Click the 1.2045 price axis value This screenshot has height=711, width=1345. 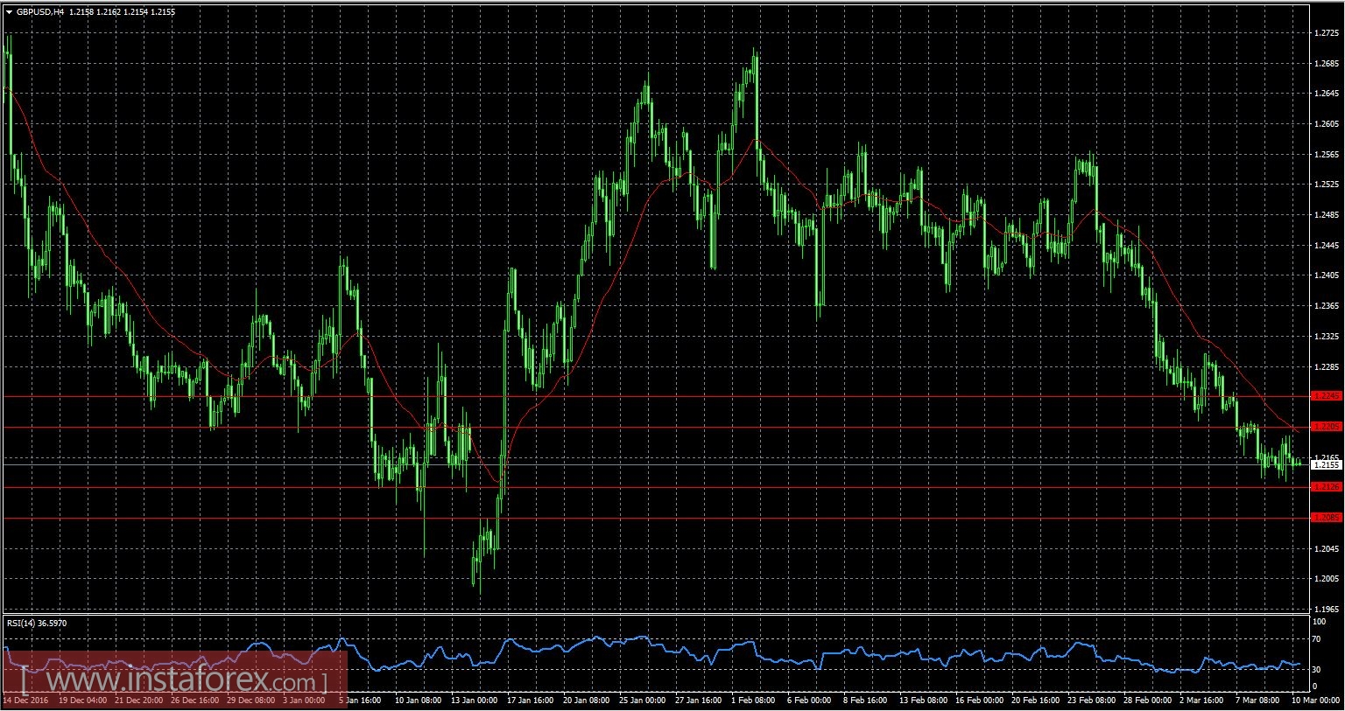[1327, 549]
